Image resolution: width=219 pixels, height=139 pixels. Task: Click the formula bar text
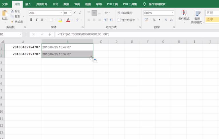pyautogui.click(x=83, y=34)
